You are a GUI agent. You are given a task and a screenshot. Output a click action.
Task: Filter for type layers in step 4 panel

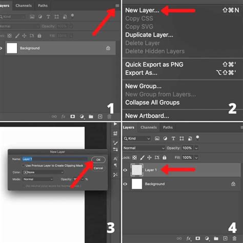pos(173,138)
